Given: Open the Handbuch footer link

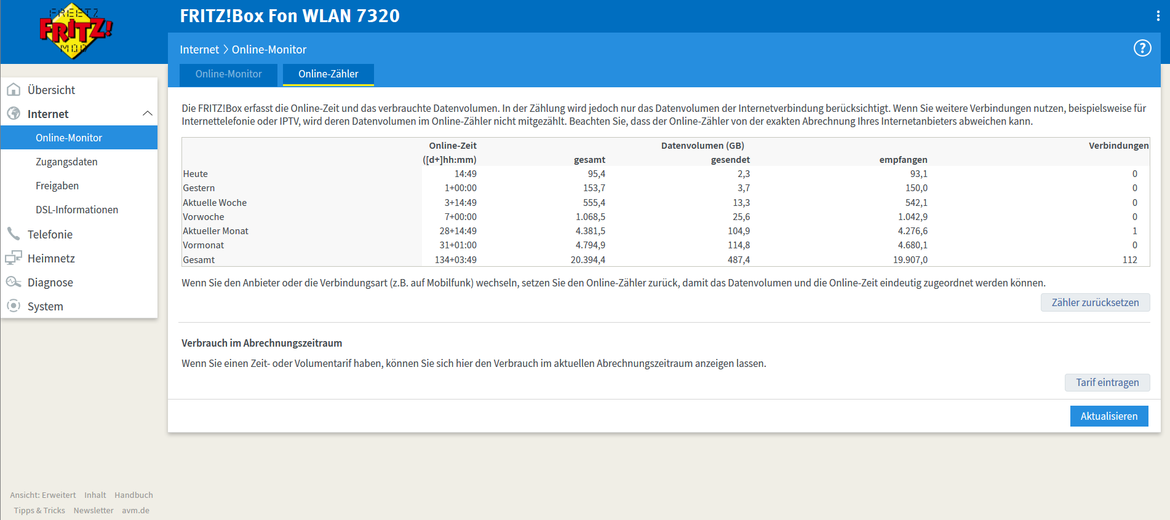Looking at the screenshot, I should (133, 495).
